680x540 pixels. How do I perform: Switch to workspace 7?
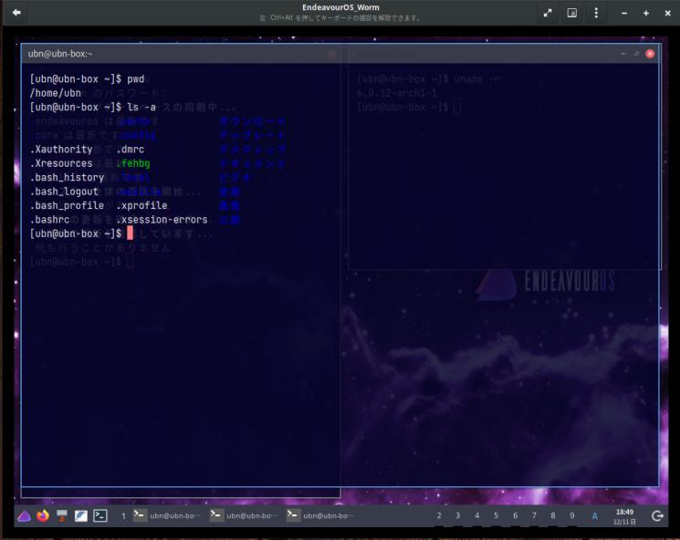[x=534, y=515]
